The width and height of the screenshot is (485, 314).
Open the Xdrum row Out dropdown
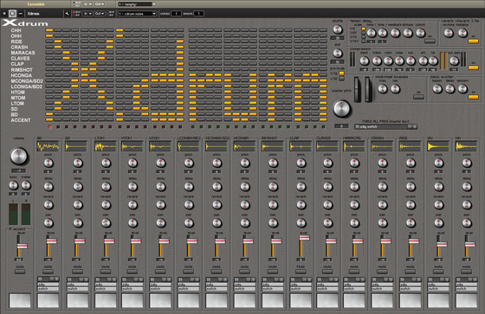[99, 13]
